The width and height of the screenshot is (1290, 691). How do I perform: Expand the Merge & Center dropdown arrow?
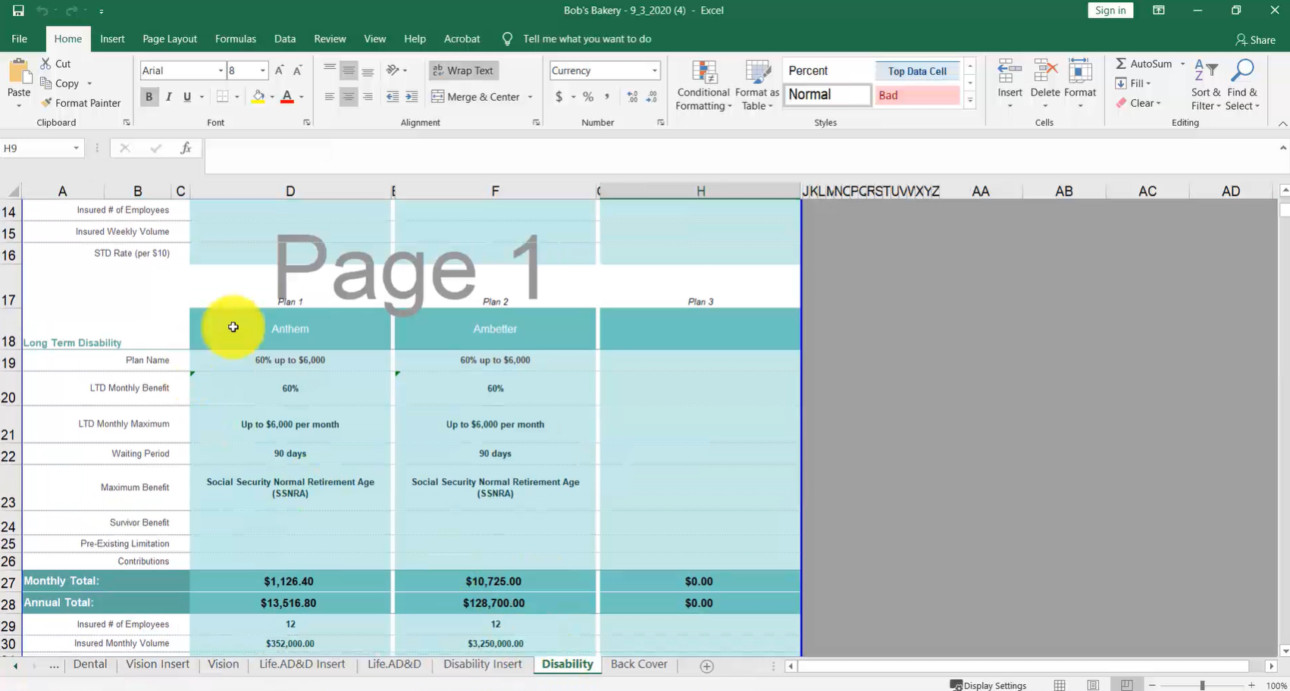[x=530, y=97]
